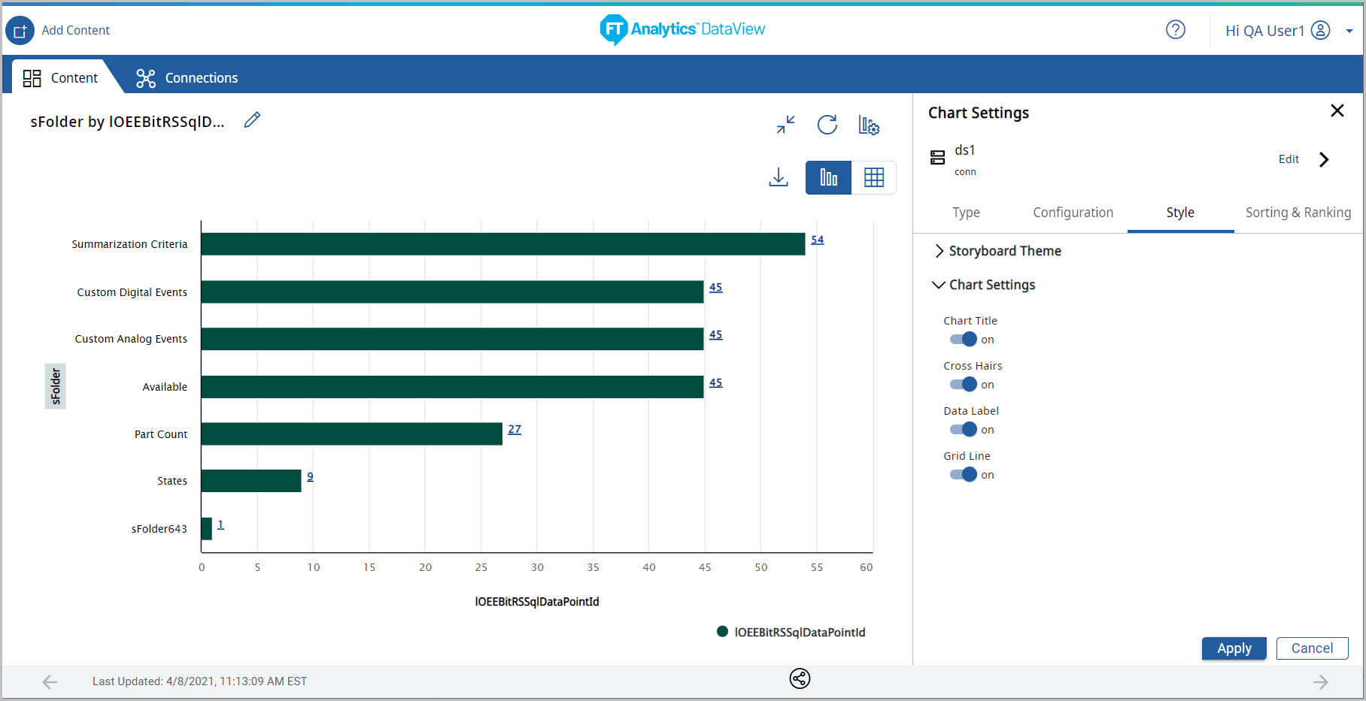Disable the Cross Hairs toggle
The image size is (1366, 701).
tap(963, 385)
